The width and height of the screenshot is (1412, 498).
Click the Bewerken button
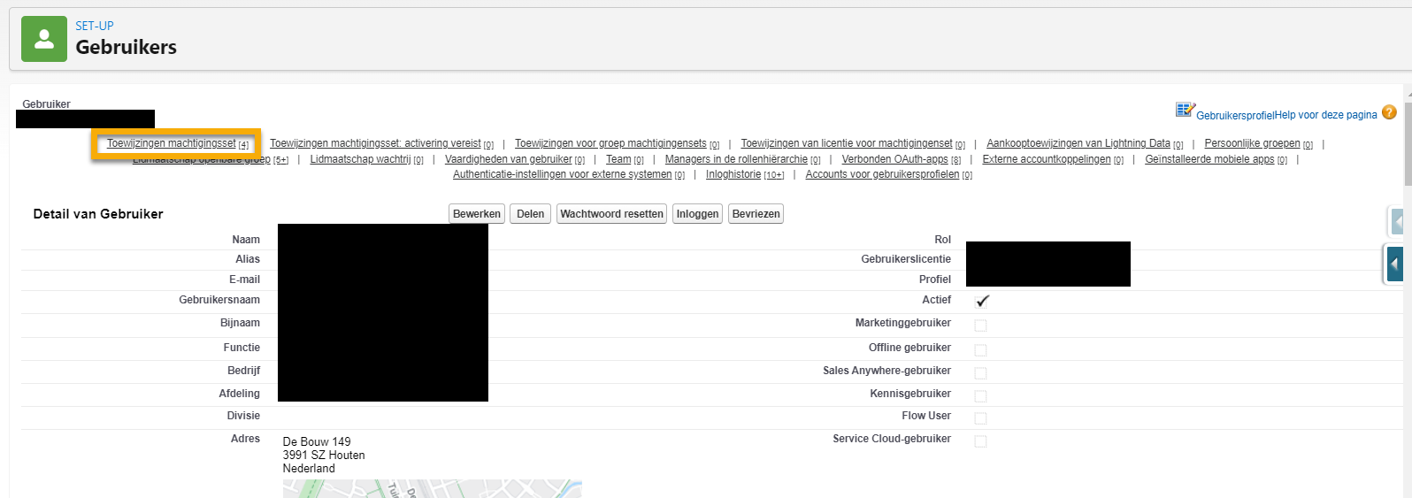[477, 214]
